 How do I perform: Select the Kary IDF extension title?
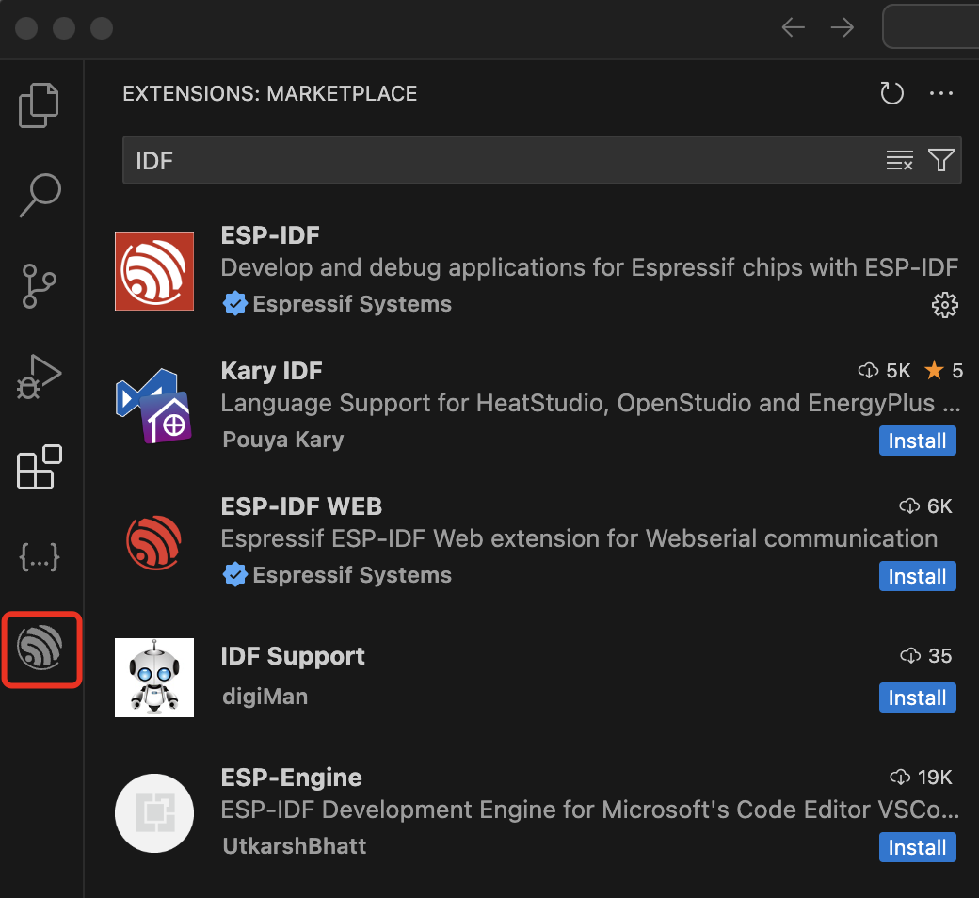[x=272, y=371]
